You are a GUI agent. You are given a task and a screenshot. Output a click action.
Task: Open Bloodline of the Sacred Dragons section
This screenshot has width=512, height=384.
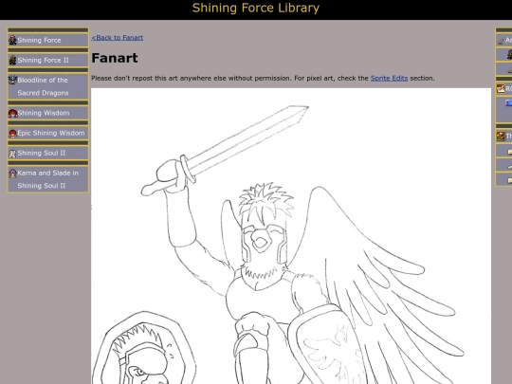48,86
